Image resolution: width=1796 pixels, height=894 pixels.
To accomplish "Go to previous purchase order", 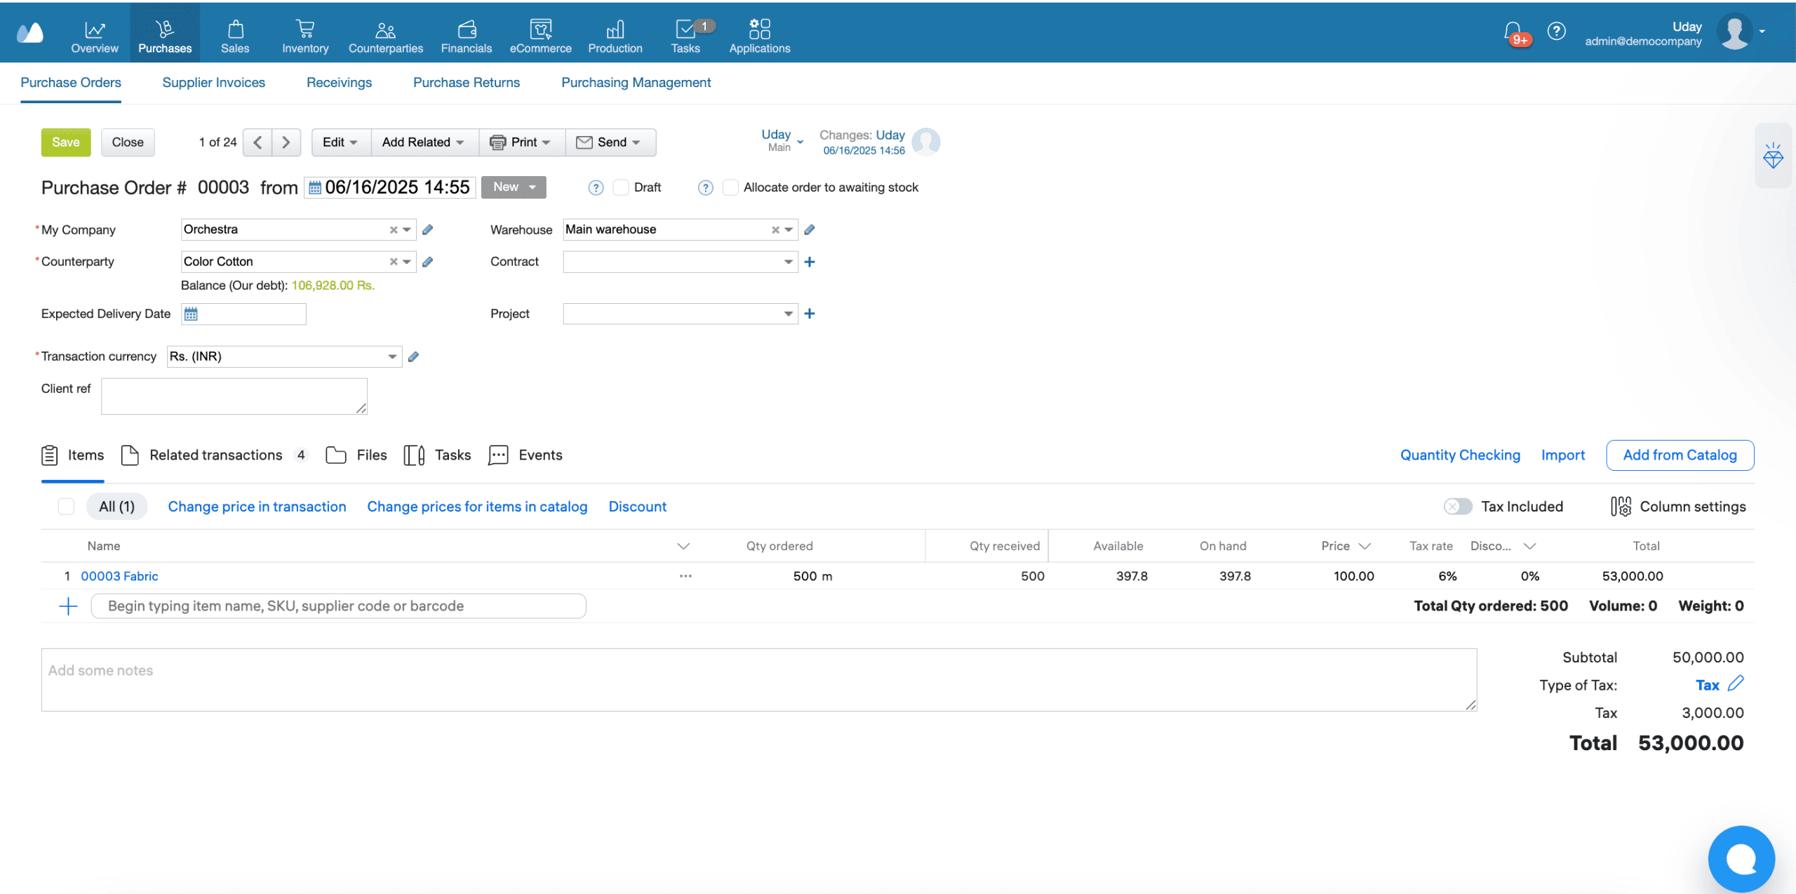I will 257,142.
